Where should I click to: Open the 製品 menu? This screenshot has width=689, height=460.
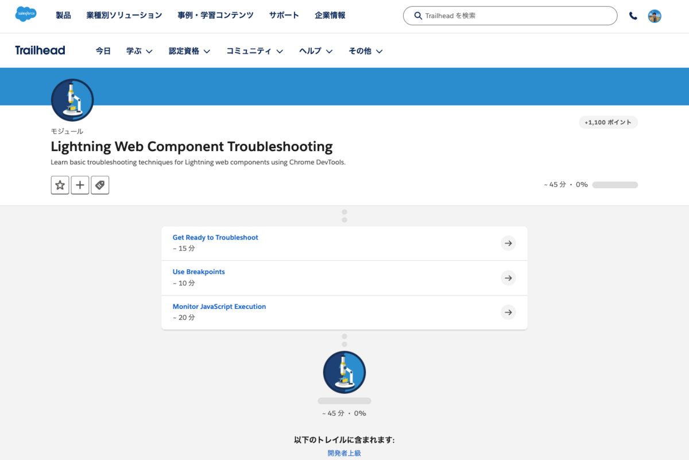tap(63, 16)
